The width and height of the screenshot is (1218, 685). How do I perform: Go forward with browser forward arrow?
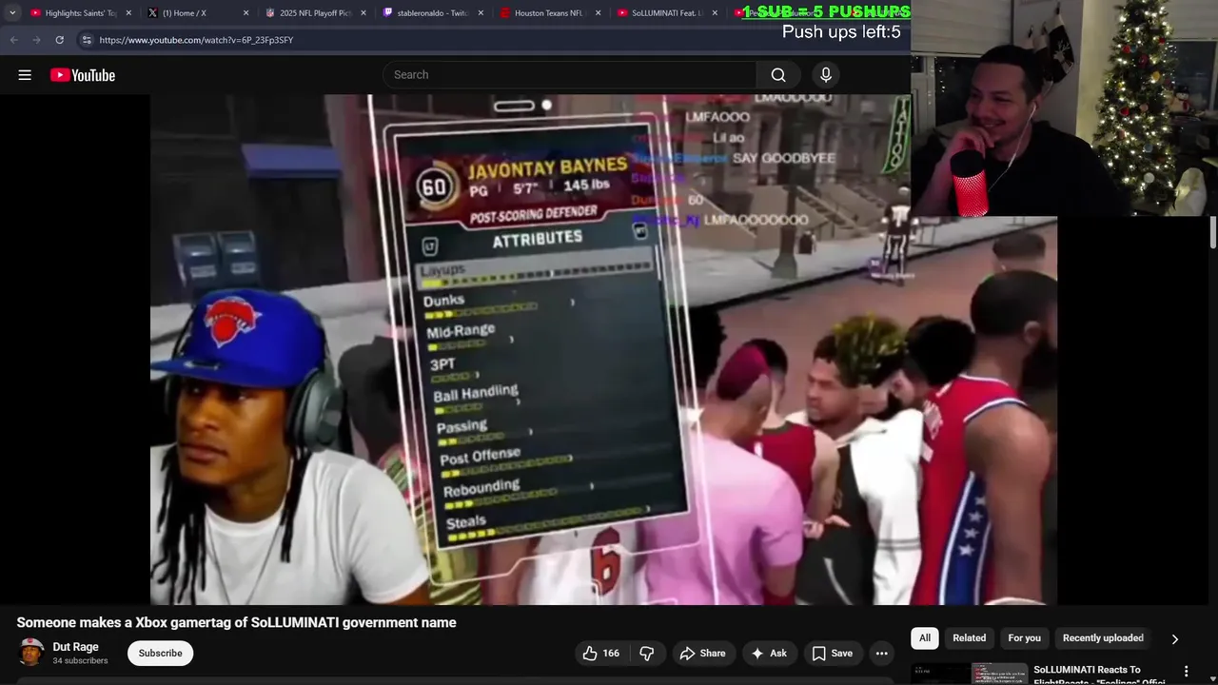click(x=36, y=40)
